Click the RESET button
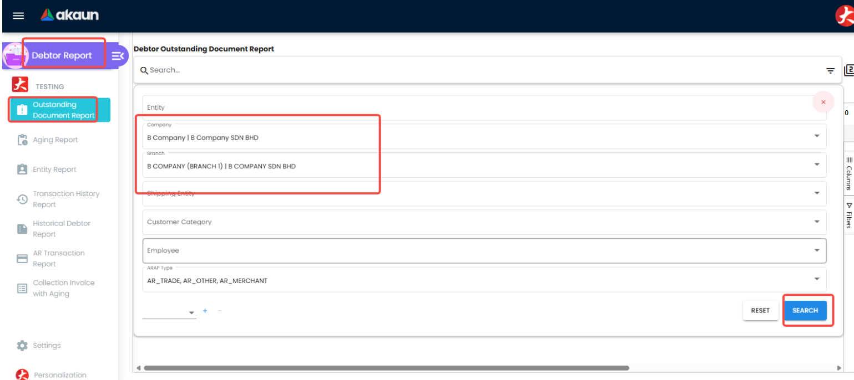 click(x=760, y=311)
